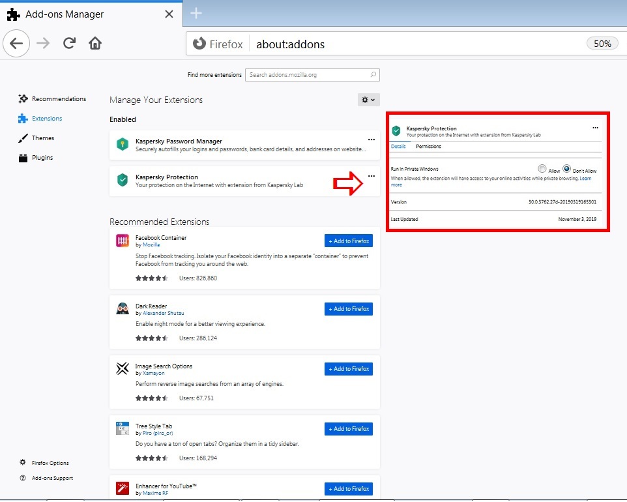Click the Dark Reader icon
Viewport: 627px width, 502px height.
(x=123, y=309)
